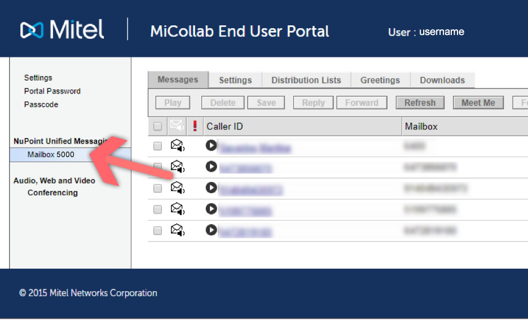
Task: Play the first voicemail using its round play icon
Action: (x=211, y=145)
